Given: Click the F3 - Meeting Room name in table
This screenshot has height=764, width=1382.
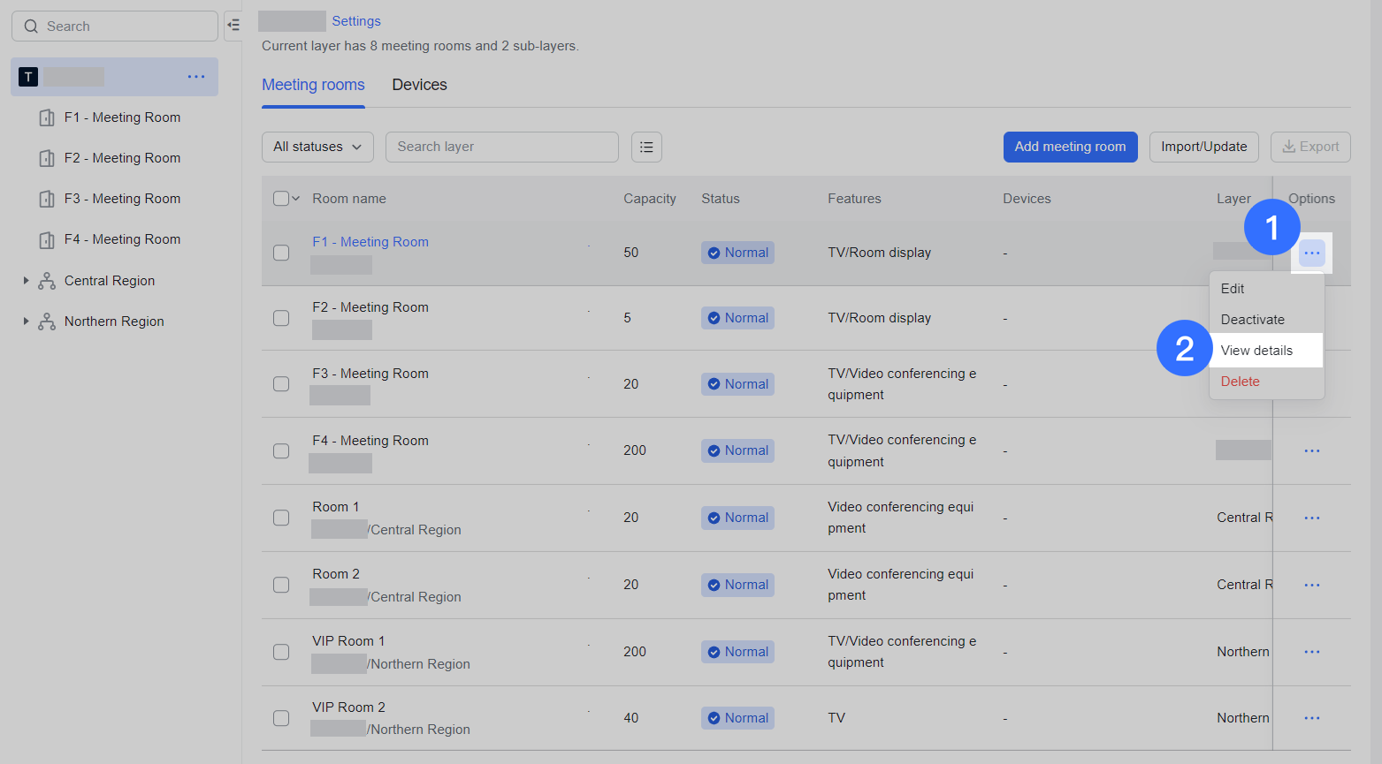Looking at the screenshot, I should (370, 374).
